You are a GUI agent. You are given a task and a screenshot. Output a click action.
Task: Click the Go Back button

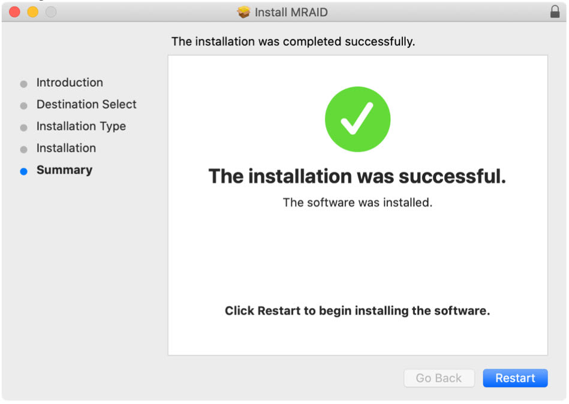(x=439, y=378)
